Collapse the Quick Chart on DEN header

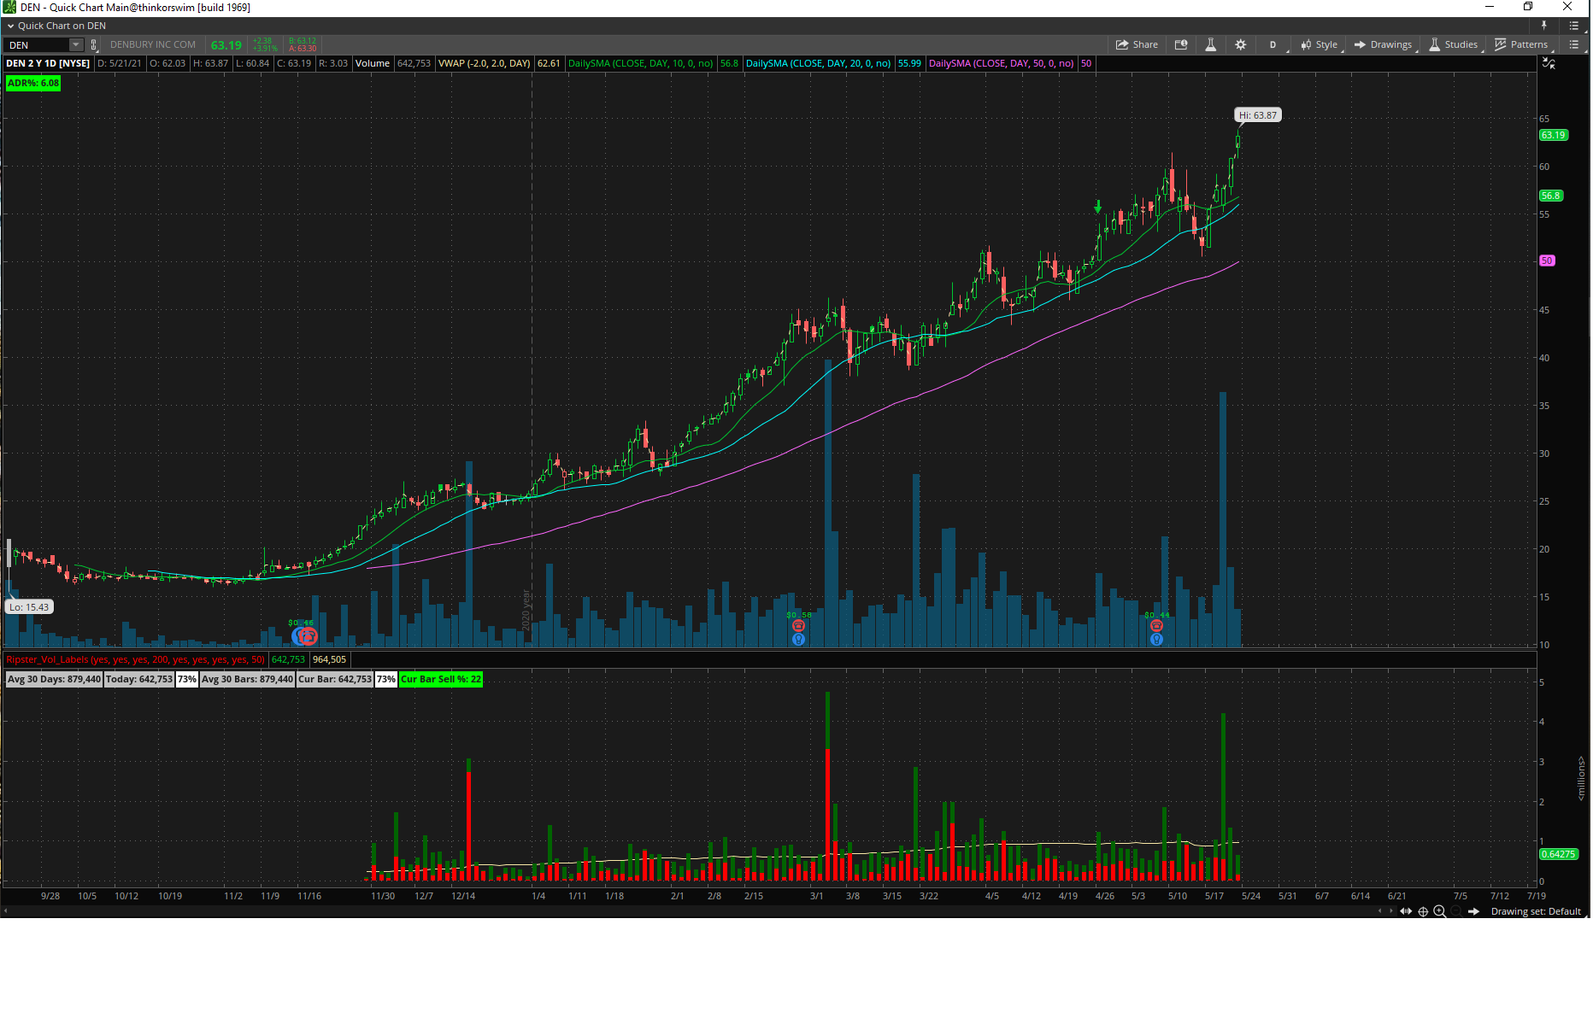[x=11, y=26]
